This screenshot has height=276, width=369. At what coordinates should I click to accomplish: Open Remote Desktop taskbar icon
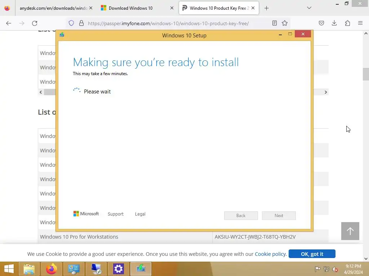(x=96, y=269)
